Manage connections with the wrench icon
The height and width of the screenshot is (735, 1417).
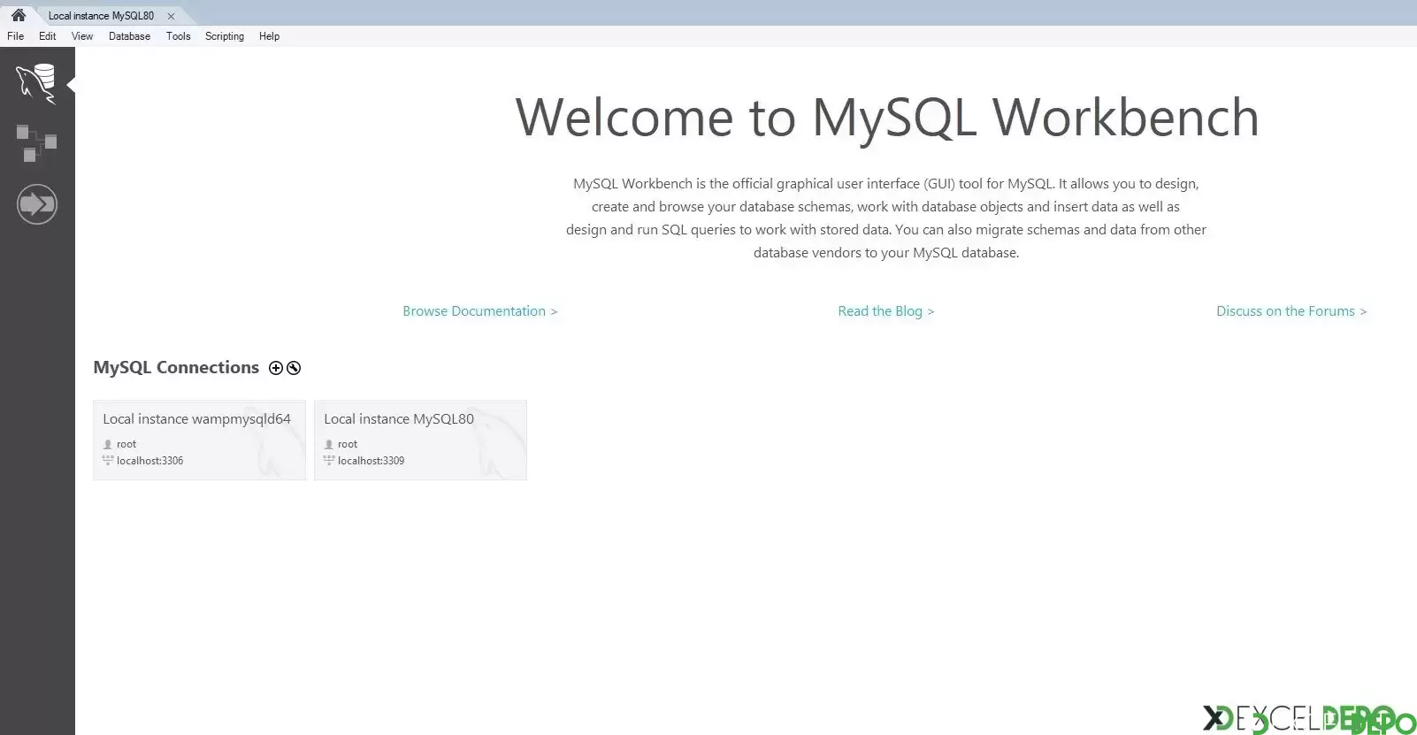(294, 368)
